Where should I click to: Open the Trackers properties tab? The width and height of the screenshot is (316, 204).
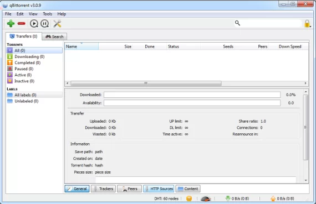tap(103, 189)
